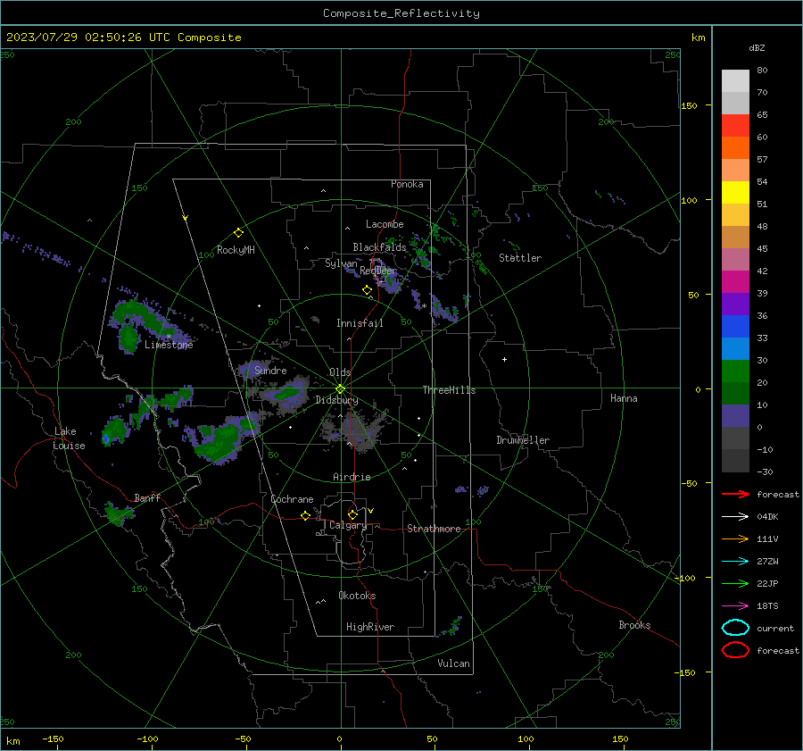Click the red forecast arrow in legend
The width and height of the screenshot is (803, 751).
point(735,494)
